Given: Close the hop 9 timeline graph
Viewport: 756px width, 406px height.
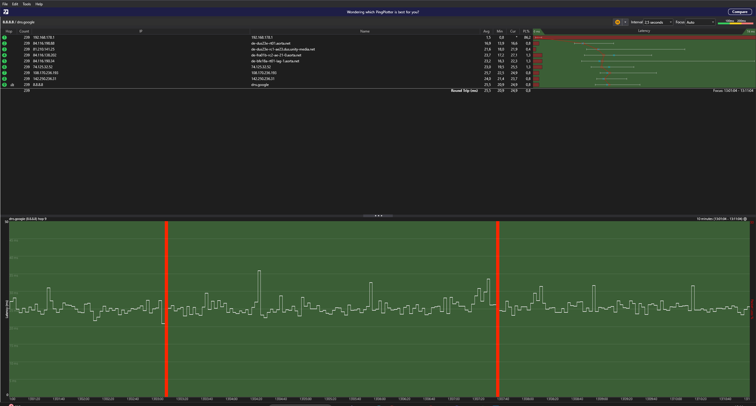Looking at the screenshot, I should pos(745,219).
